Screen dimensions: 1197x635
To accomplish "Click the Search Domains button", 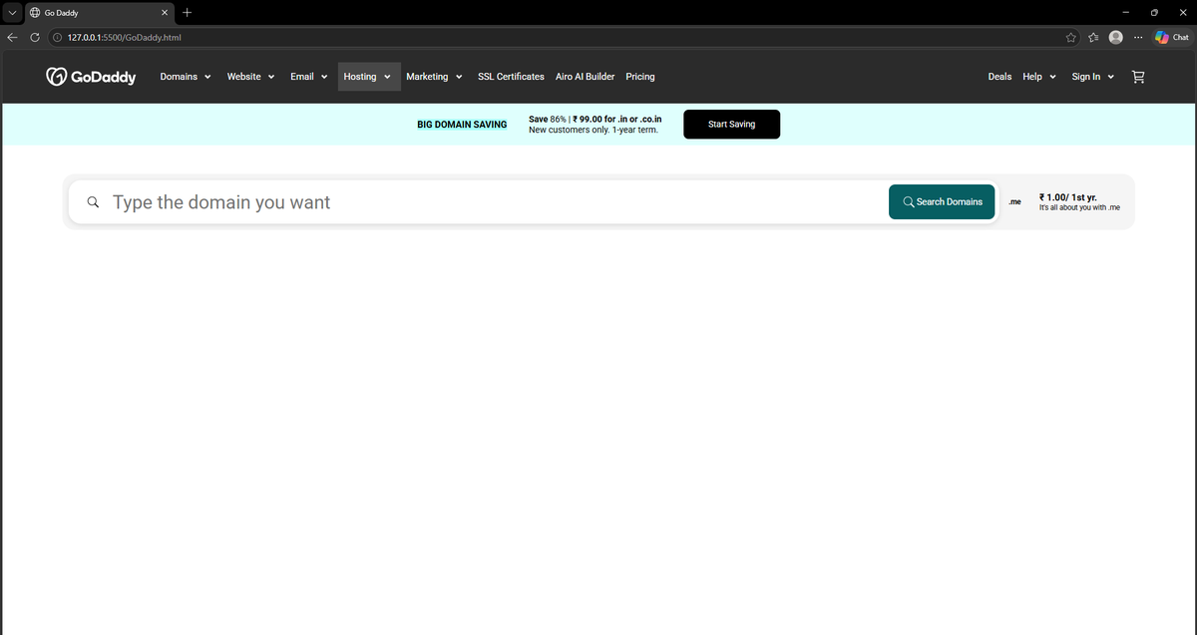I will [942, 201].
